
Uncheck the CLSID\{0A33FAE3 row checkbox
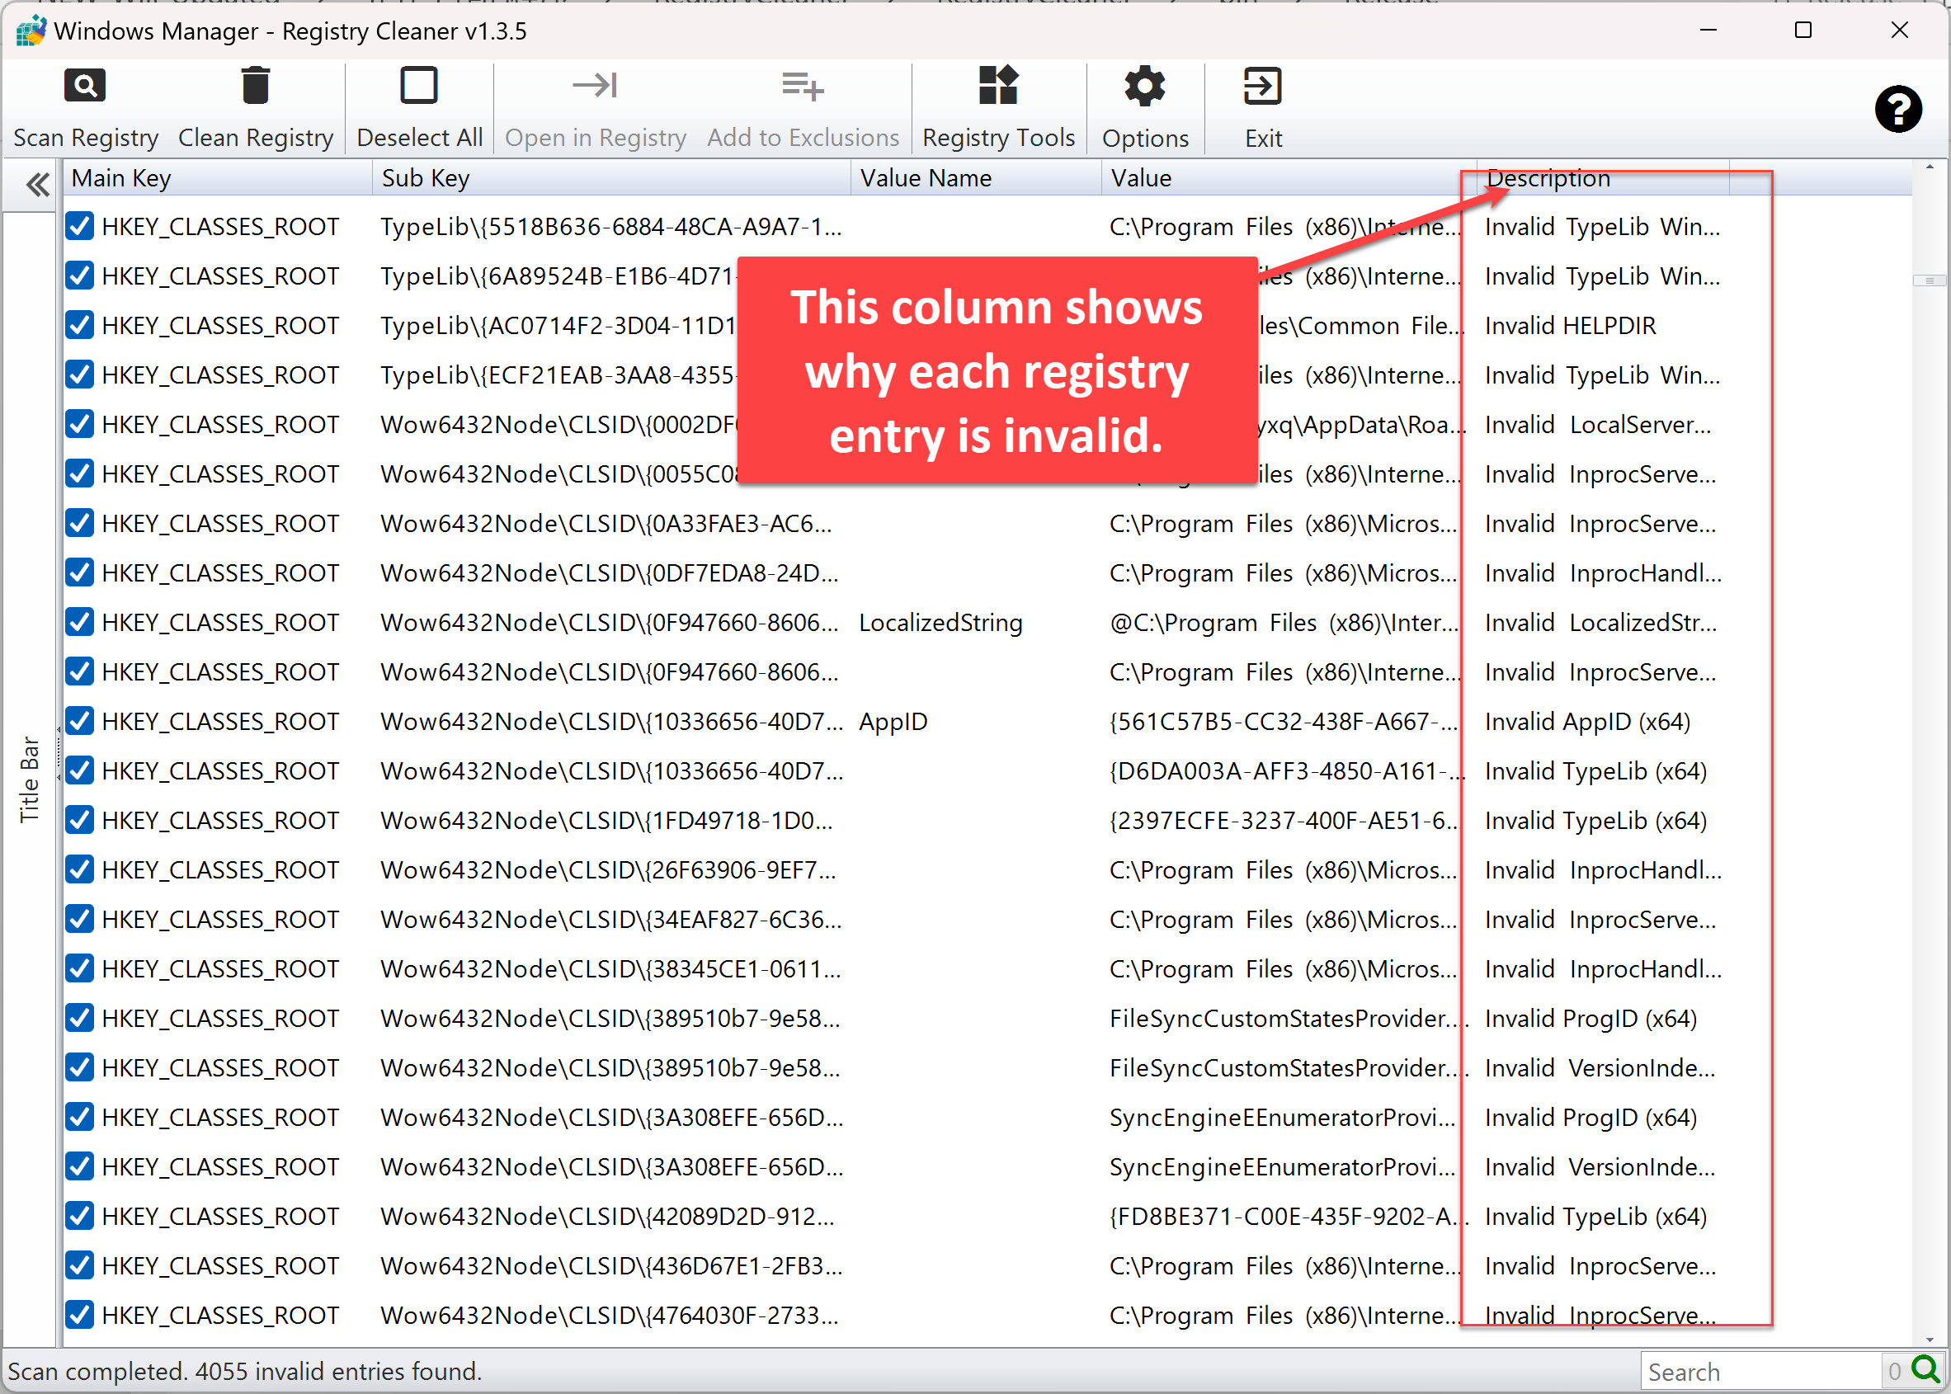point(80,524)
